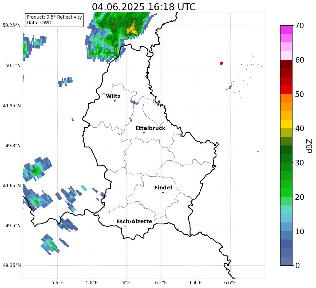The height and width of the screenshot is (288, 316).
Task: Click the dark green colorbar swatch near 30
Action: [x=286, y=158]
